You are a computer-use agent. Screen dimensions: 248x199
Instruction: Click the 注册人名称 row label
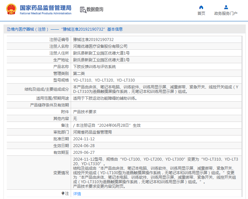pyautogui.click(x=59, y=46)
